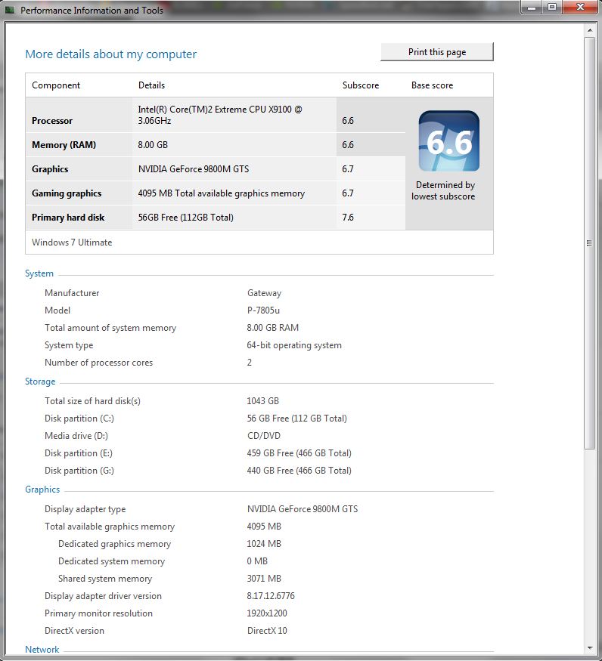Click the 1920x1200 resolution value
This screenshot has height=661, width=602.
click(x=267, y=613)
